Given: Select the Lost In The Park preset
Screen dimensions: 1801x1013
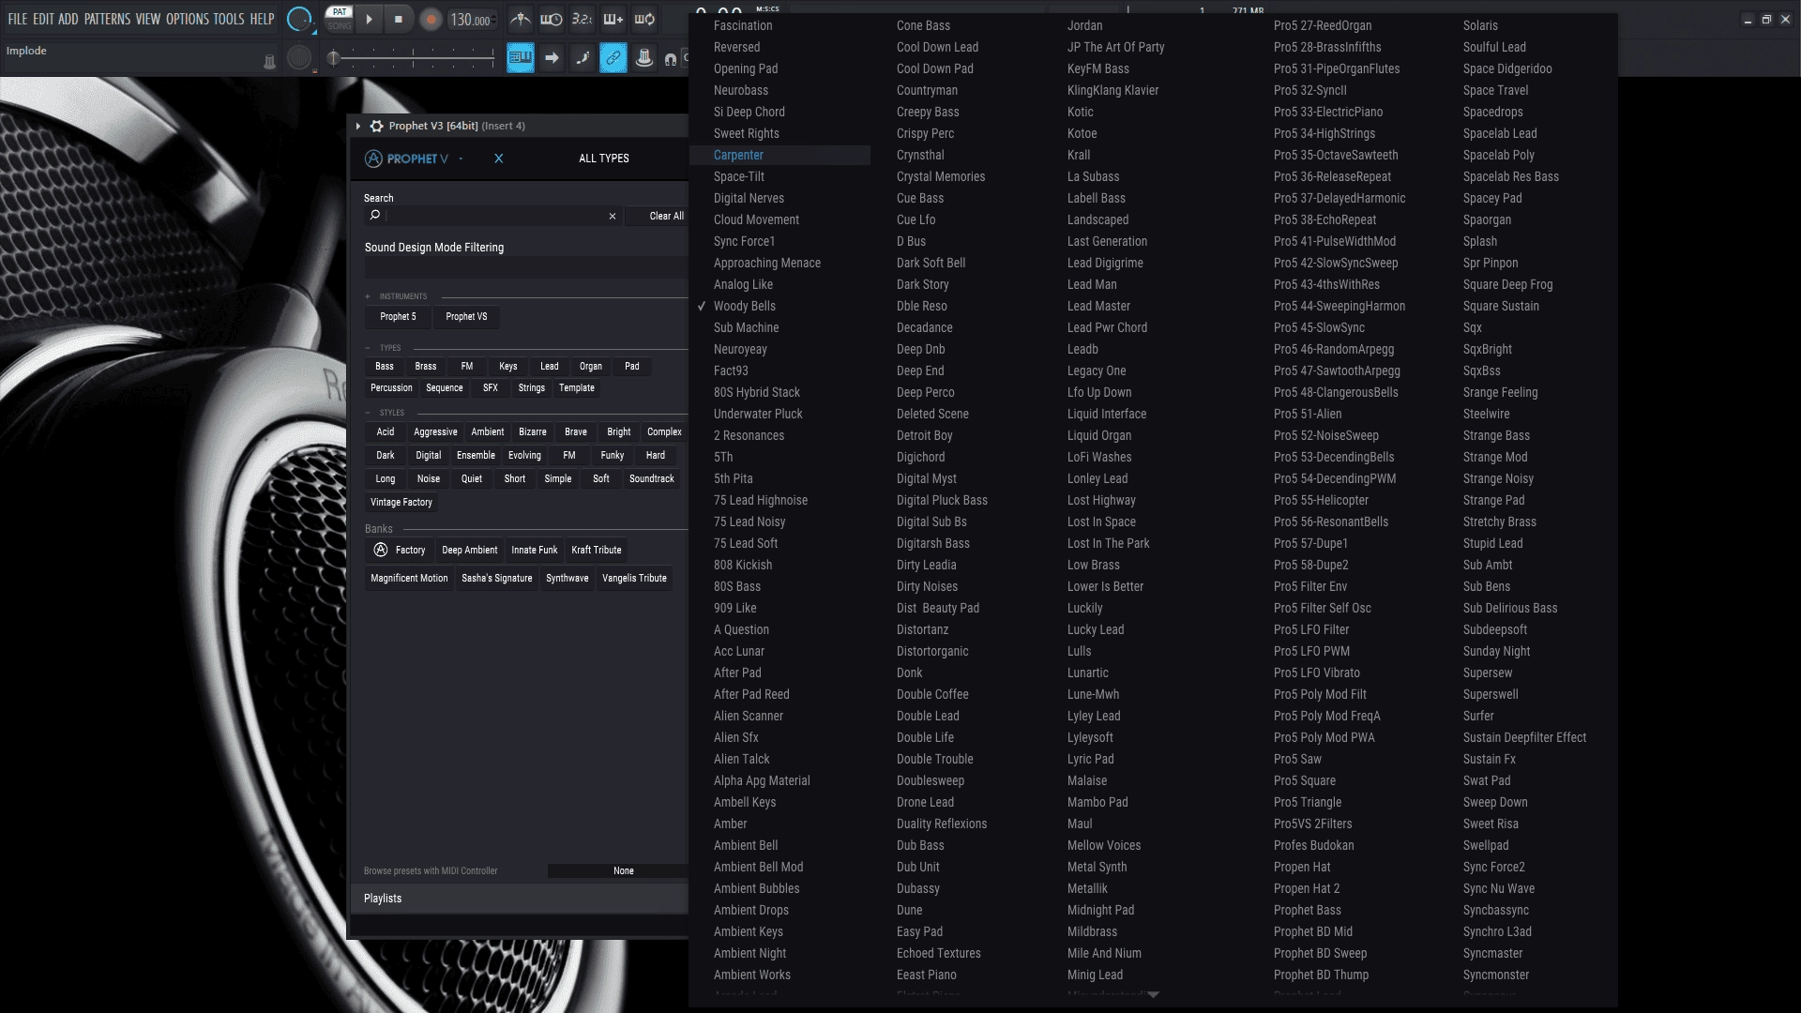Looking at the screenshot, I should click(x=1108, y=544).
